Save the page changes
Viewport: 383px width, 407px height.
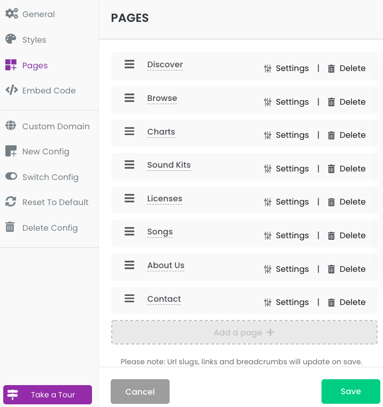(350, 392)
